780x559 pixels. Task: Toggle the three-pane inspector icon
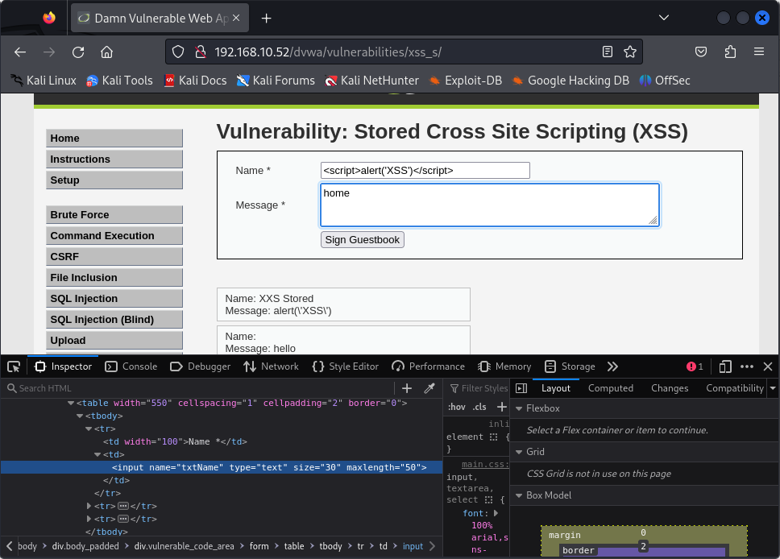point(521,388)
